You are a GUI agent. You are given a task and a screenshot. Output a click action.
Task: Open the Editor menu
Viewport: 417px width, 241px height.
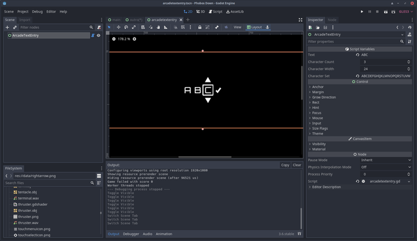tap(51, 12)
